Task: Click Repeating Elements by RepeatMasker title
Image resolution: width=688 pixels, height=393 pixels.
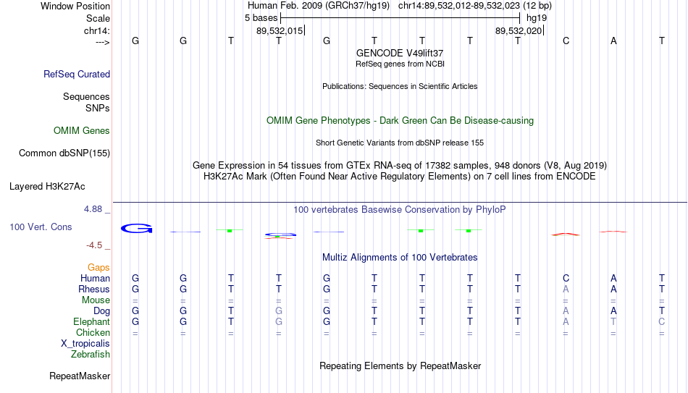Action: [x=400, y=365]
